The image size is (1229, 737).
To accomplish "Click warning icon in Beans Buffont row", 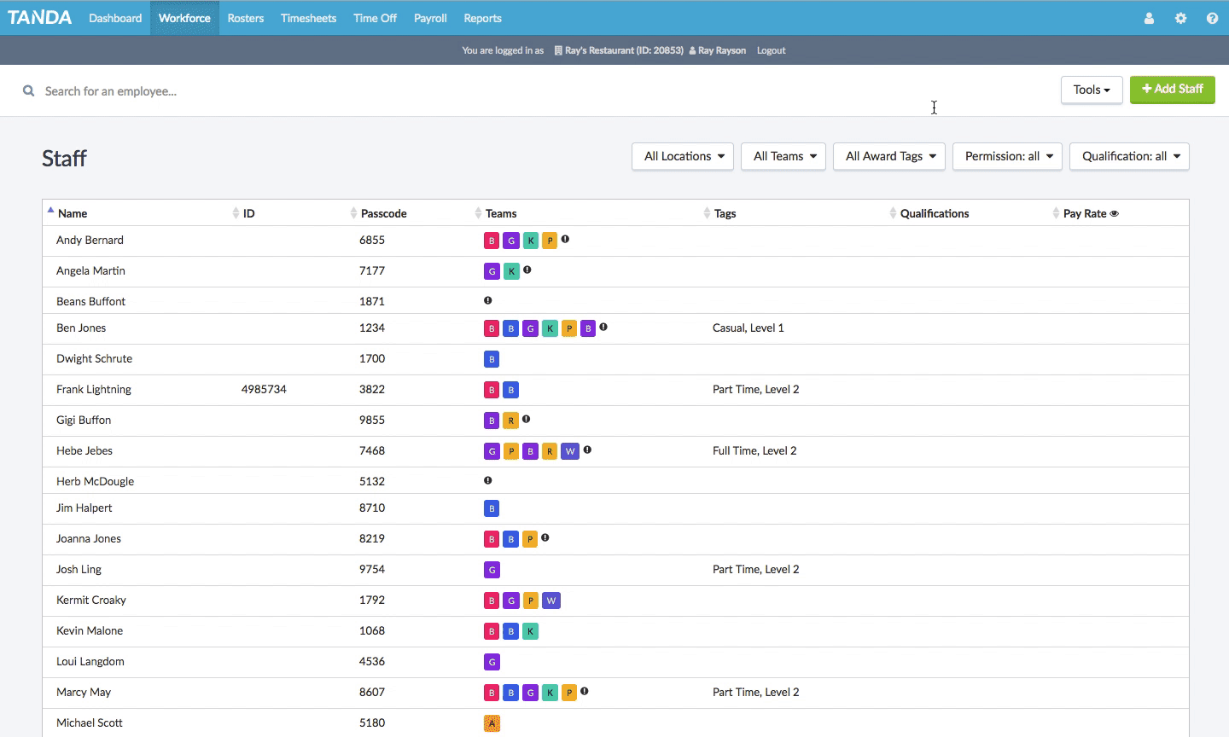I will [x=488, y=300].
